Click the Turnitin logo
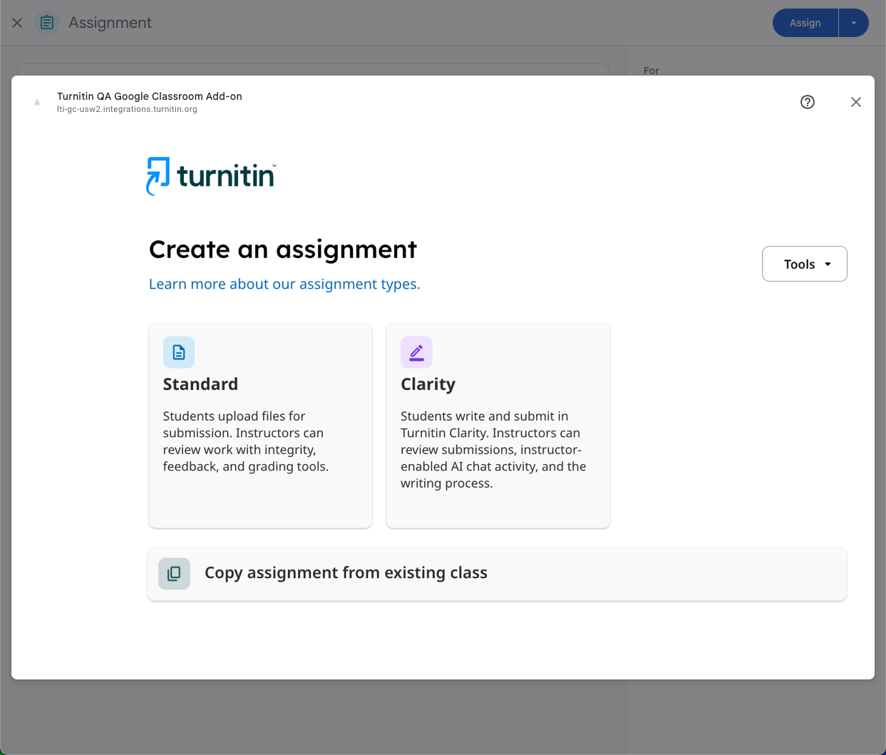The image size is (886, 755). click(211, 176)
